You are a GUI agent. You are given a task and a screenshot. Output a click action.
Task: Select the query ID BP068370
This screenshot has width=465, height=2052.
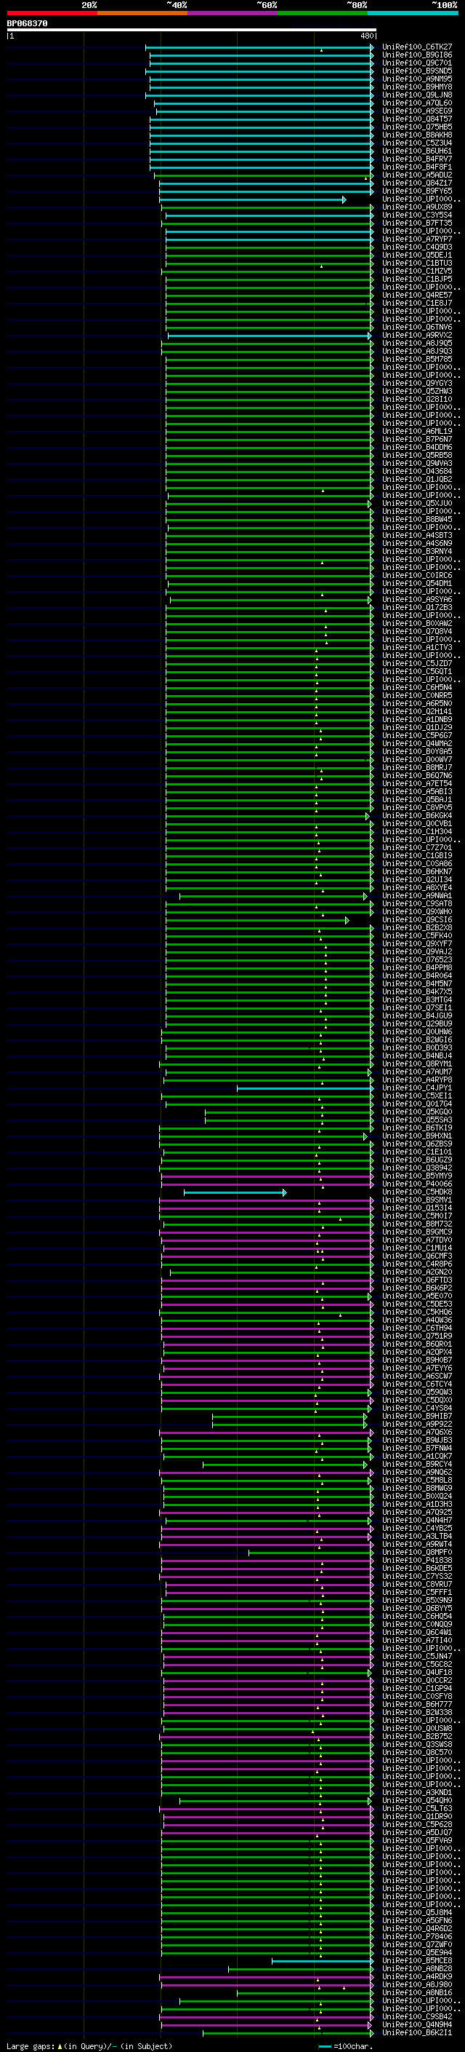click(27, 24)
